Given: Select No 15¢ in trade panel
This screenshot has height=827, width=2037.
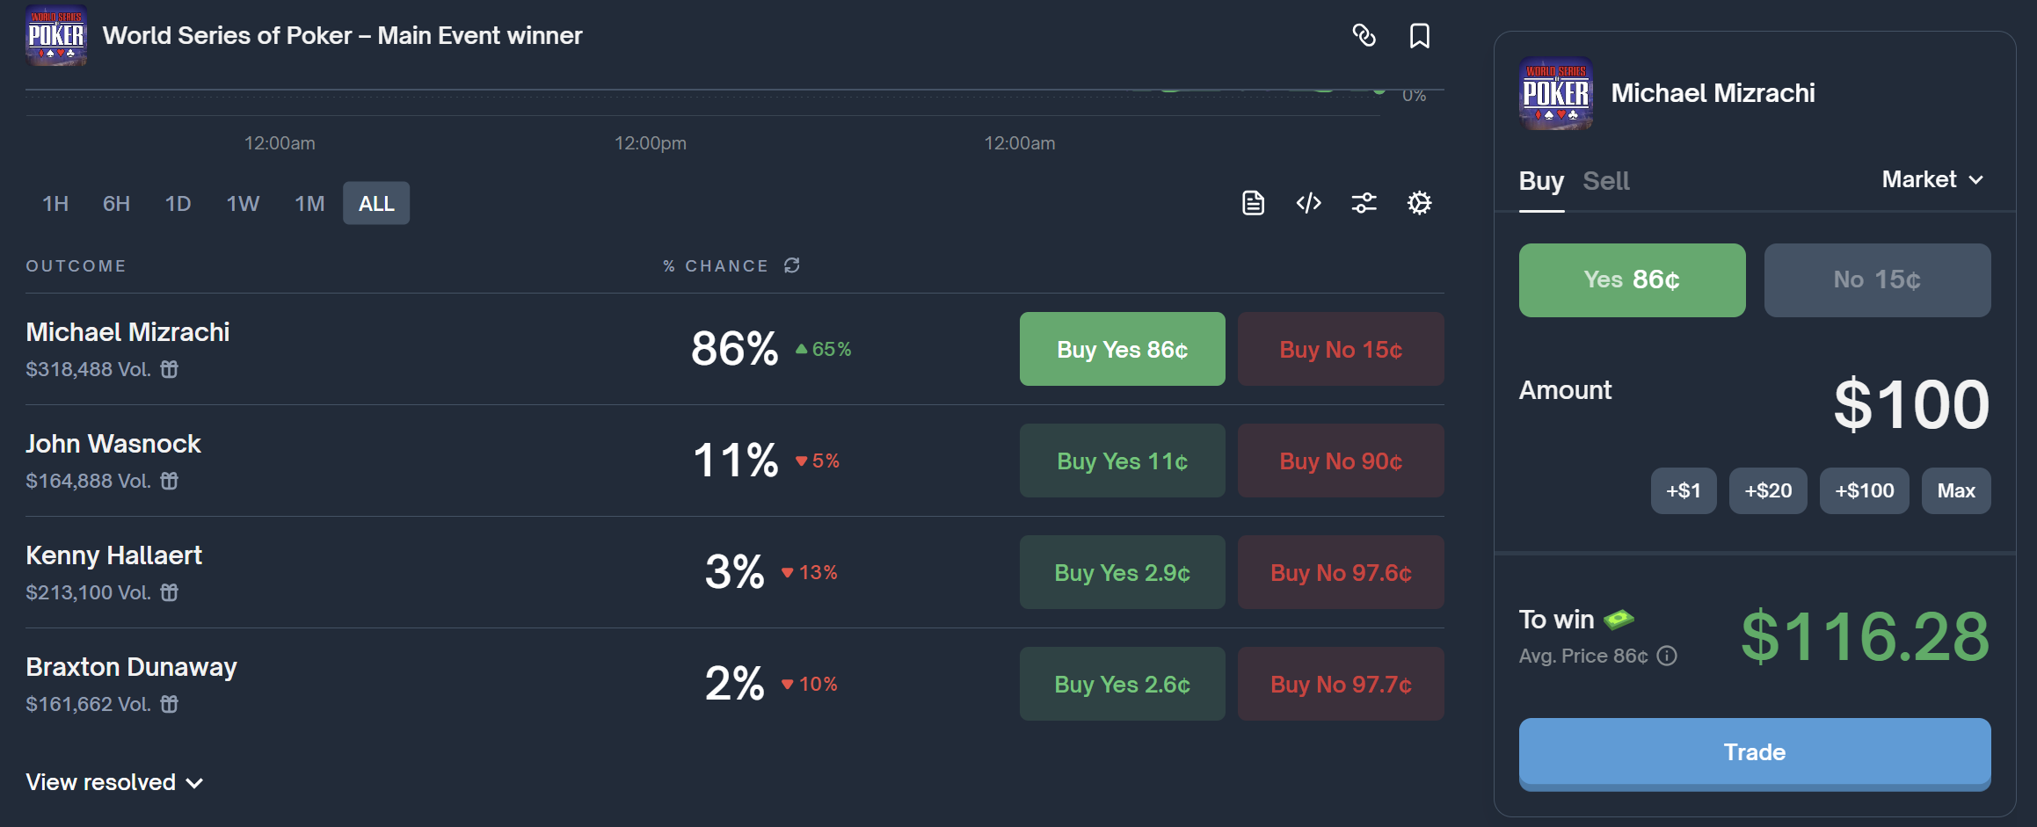Looking at the screenshot, I should (1878, 280).
